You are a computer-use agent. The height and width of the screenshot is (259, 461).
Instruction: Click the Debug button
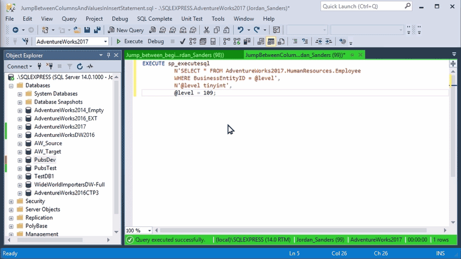(155, 41)
